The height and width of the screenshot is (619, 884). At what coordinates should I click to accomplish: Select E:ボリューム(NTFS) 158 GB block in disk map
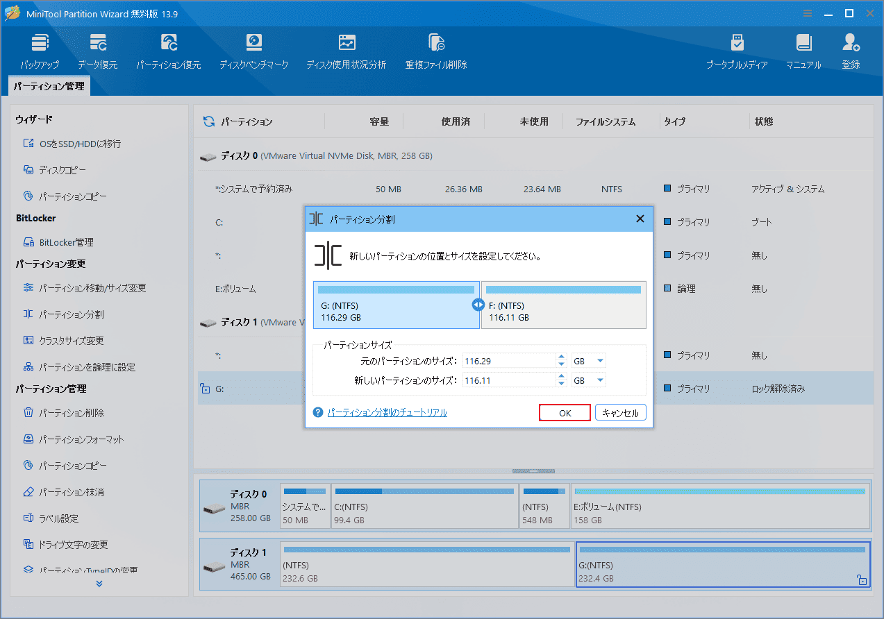click(x=720, y=507)
